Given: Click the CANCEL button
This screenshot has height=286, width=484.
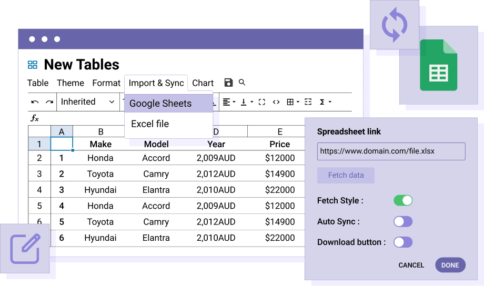Looking at the screenshot, I should coord(411,265).
